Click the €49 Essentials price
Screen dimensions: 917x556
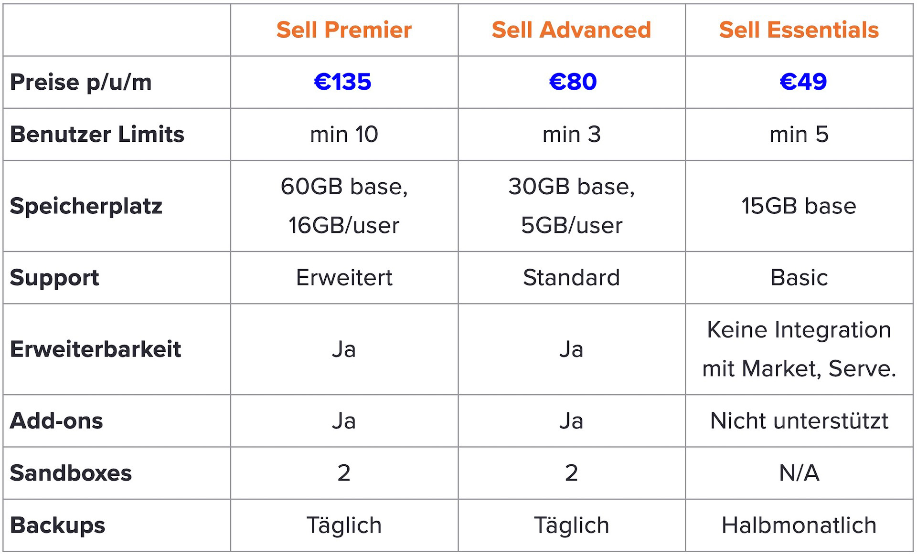(x=803, y=82)
